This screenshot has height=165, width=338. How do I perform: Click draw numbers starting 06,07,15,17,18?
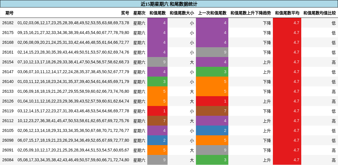[73, 141]
